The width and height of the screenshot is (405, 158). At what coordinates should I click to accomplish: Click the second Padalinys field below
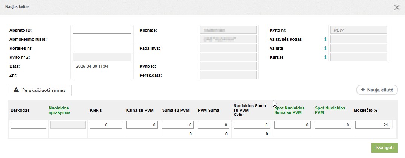coord(228,57)
